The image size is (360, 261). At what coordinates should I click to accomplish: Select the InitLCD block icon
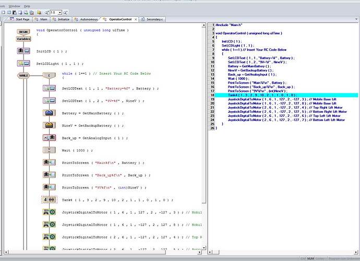point(23,51)
